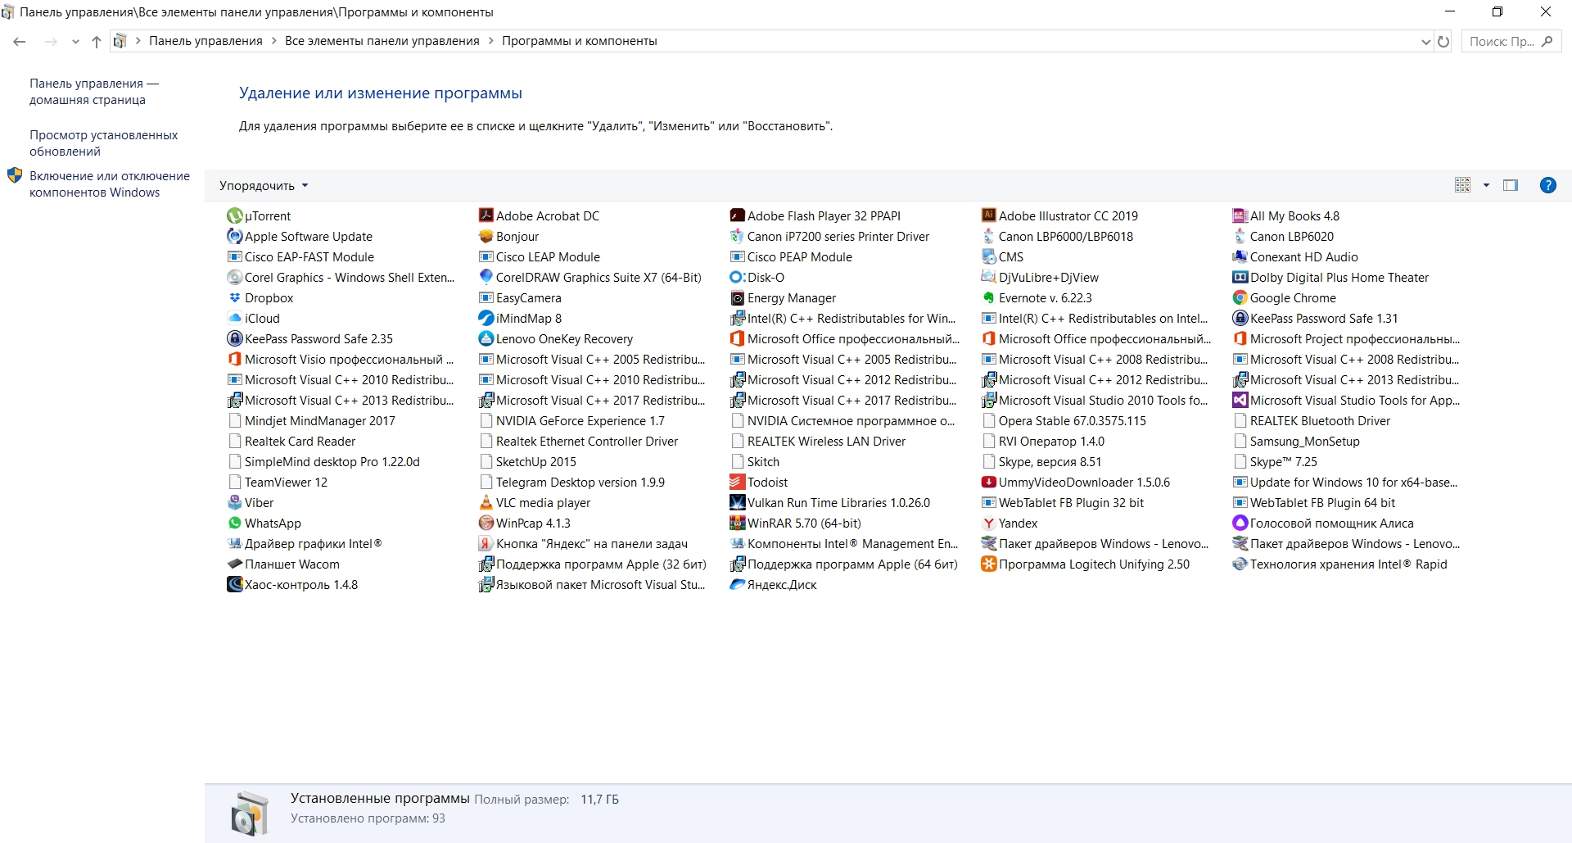1572x843 pixels.
Task: Select the KeePass Password Safe 2.35 icon
Action: point(235,339)
